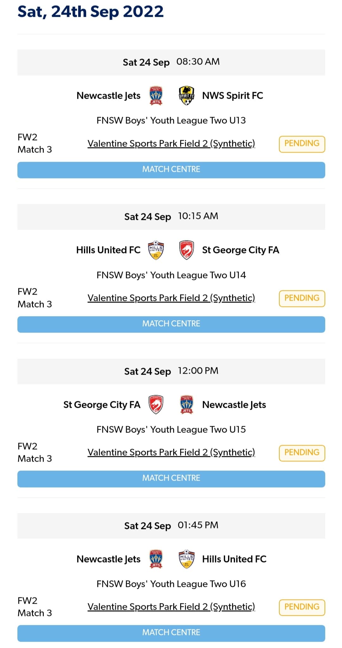
Task: Click Newcastle Jets crest in 08:30 AM match
Action: coord(156,96)
